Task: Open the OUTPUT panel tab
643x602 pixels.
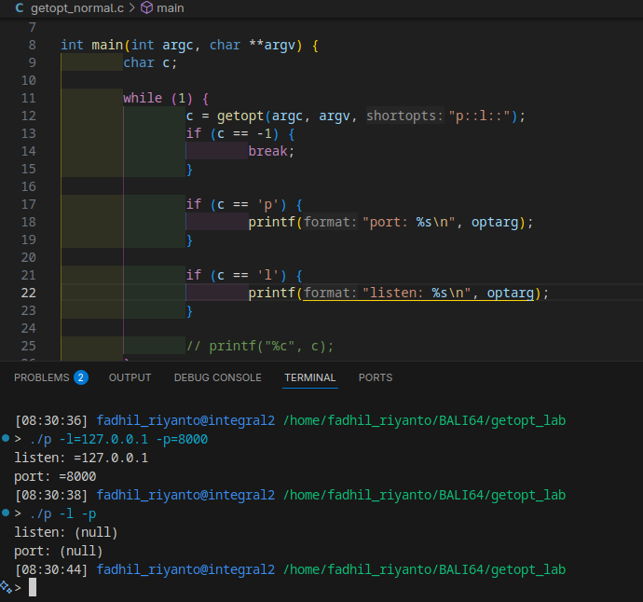Action: pos(130,377)
